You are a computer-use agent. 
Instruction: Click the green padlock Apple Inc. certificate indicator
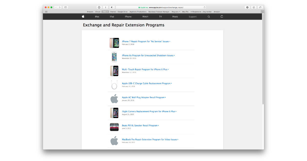pos(143,7)
